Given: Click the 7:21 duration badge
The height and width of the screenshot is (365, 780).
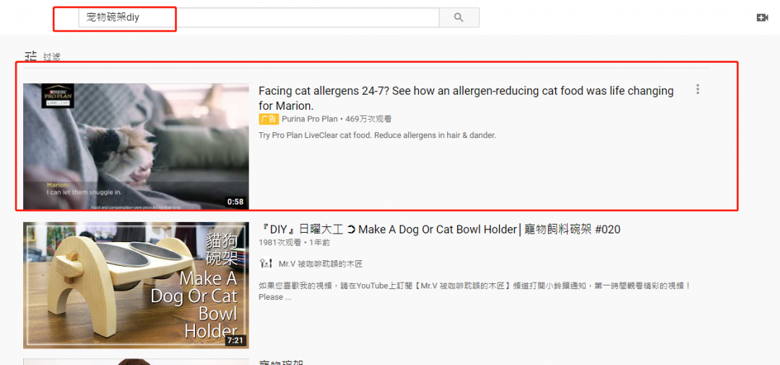Looking at the screenshot, I should click(235, 341).
